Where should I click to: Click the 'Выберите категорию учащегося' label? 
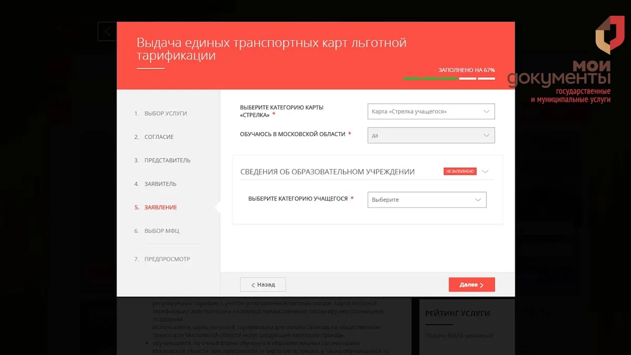(298, 199)
